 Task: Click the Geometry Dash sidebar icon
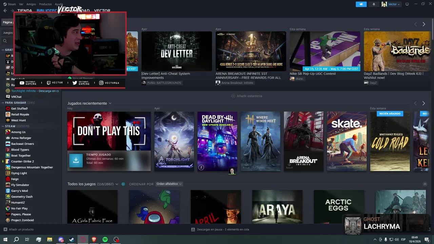(8, 197)
